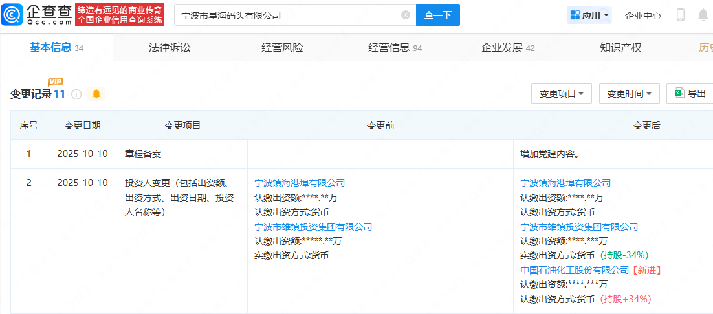Open 中国石油化工股份有限公司 company link

575,270
